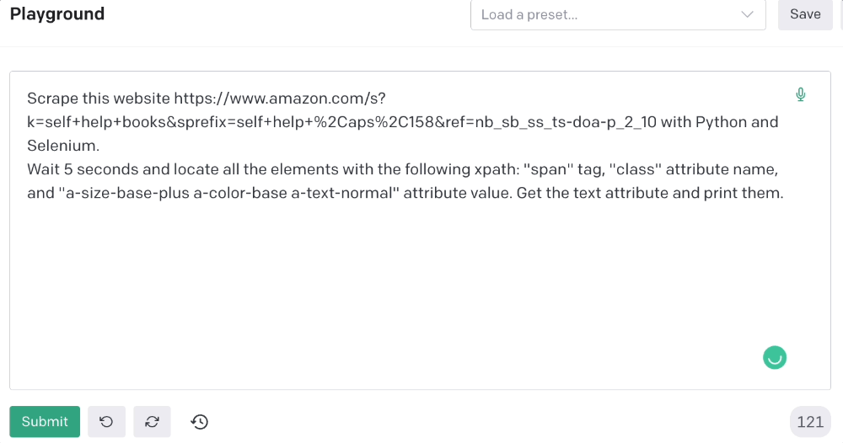Click the regenerate circular arrows icon
Image resolution: width=843 pixels, height=443 pixels.
(x=152, y=421)
